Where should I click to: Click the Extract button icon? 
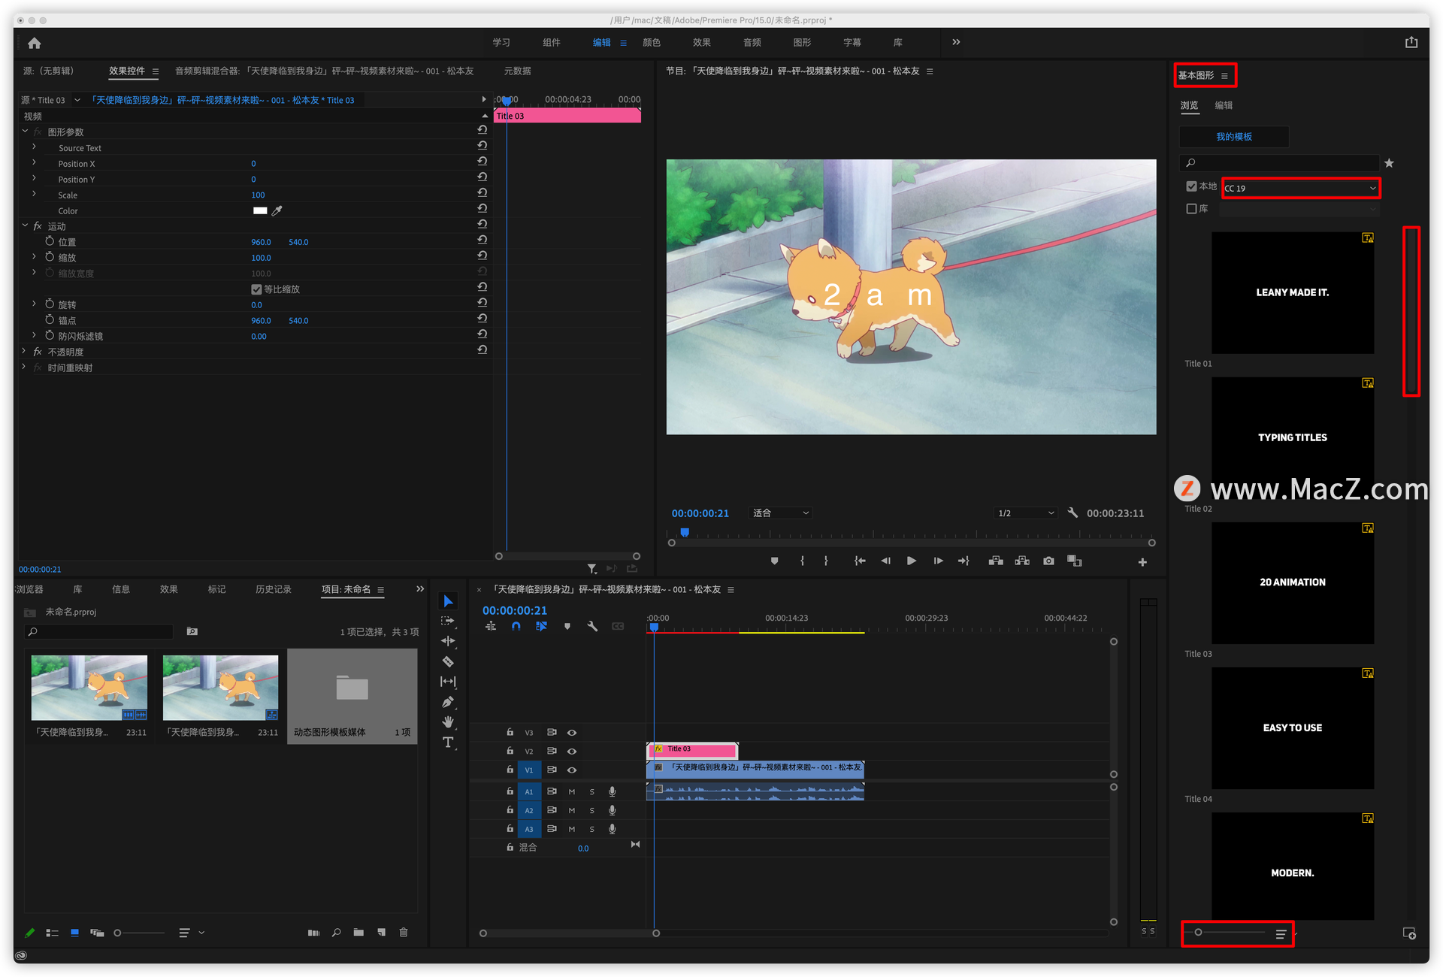click(1022, 561)
